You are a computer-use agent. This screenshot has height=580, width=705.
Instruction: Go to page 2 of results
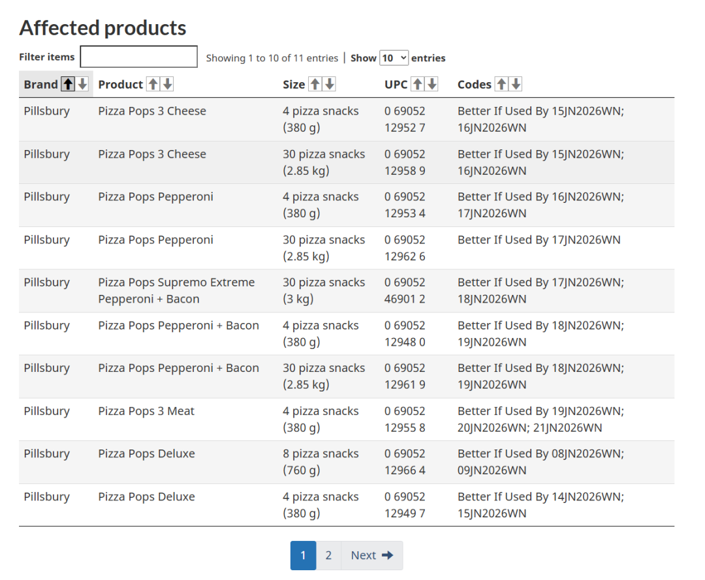328,555
